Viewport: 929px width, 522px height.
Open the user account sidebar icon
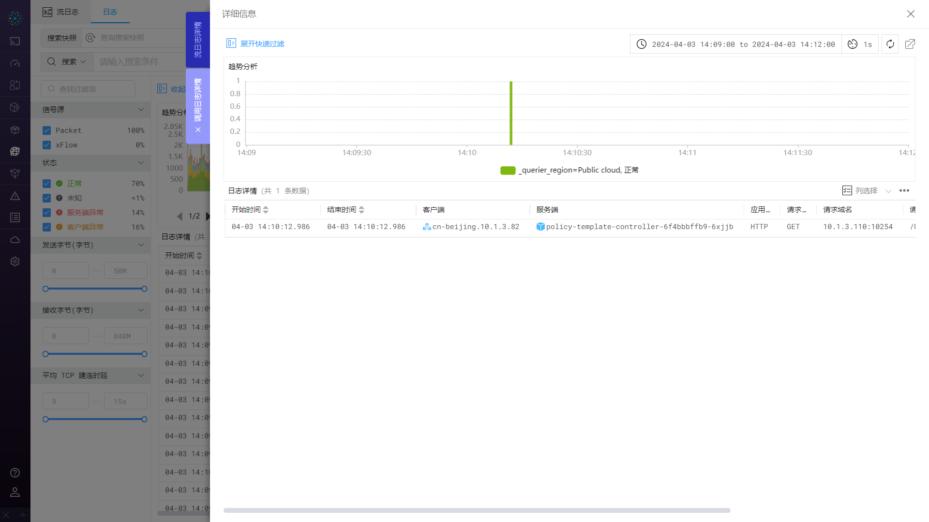15,492
